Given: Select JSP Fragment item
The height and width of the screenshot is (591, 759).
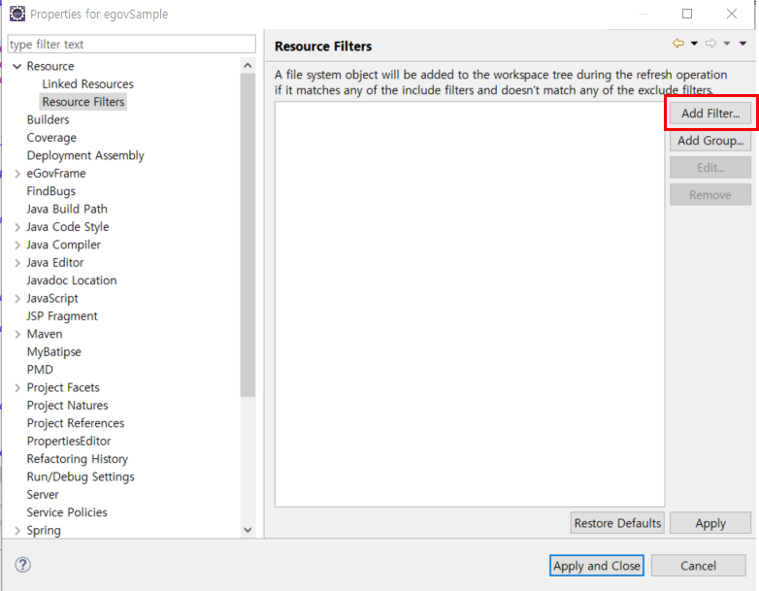Looking at the screenshot, I should 62,316.
